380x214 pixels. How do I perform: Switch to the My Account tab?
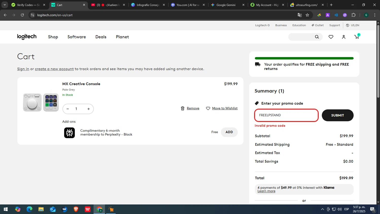(267, 5)
